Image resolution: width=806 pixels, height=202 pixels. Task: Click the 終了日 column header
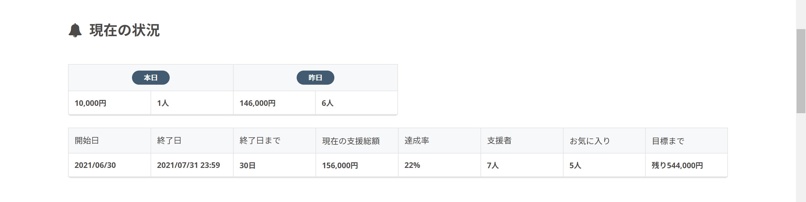[x=169, y=141]
